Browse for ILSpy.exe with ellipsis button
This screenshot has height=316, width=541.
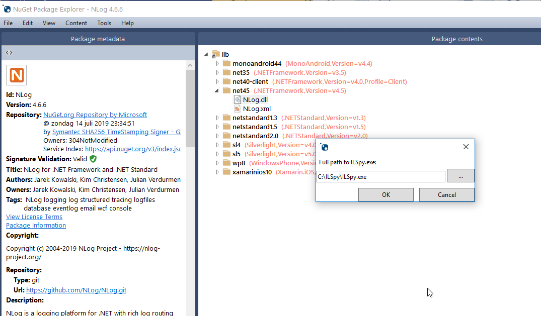coord(460,176)
